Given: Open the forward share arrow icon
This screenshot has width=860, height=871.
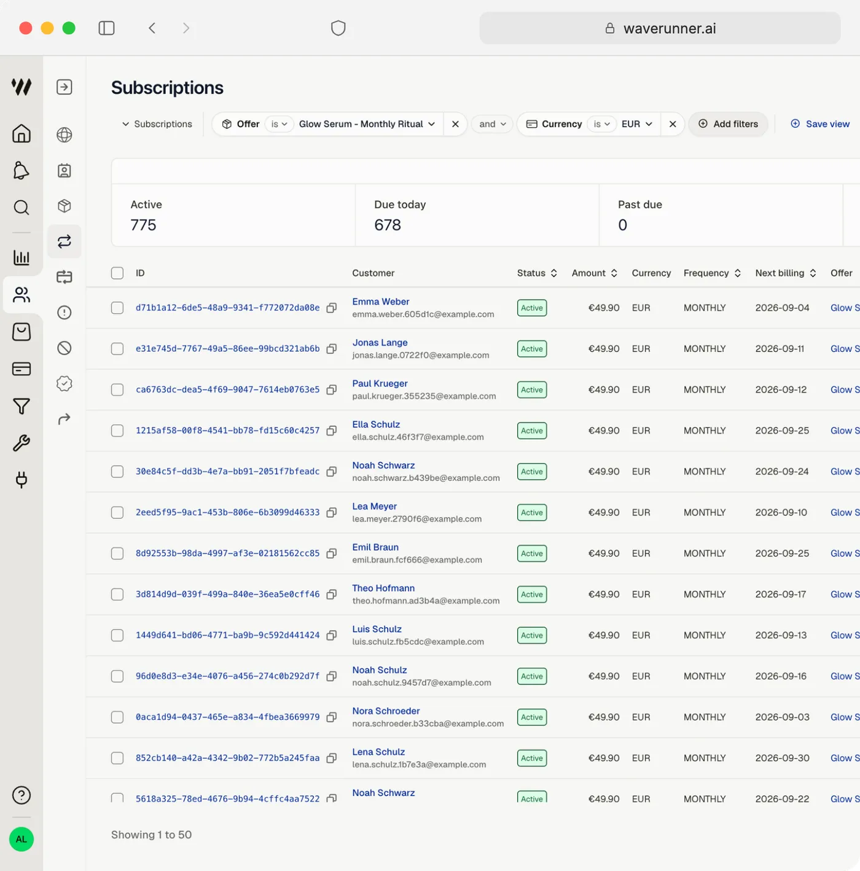Looking at the screenshot, I should click(64, 419).
